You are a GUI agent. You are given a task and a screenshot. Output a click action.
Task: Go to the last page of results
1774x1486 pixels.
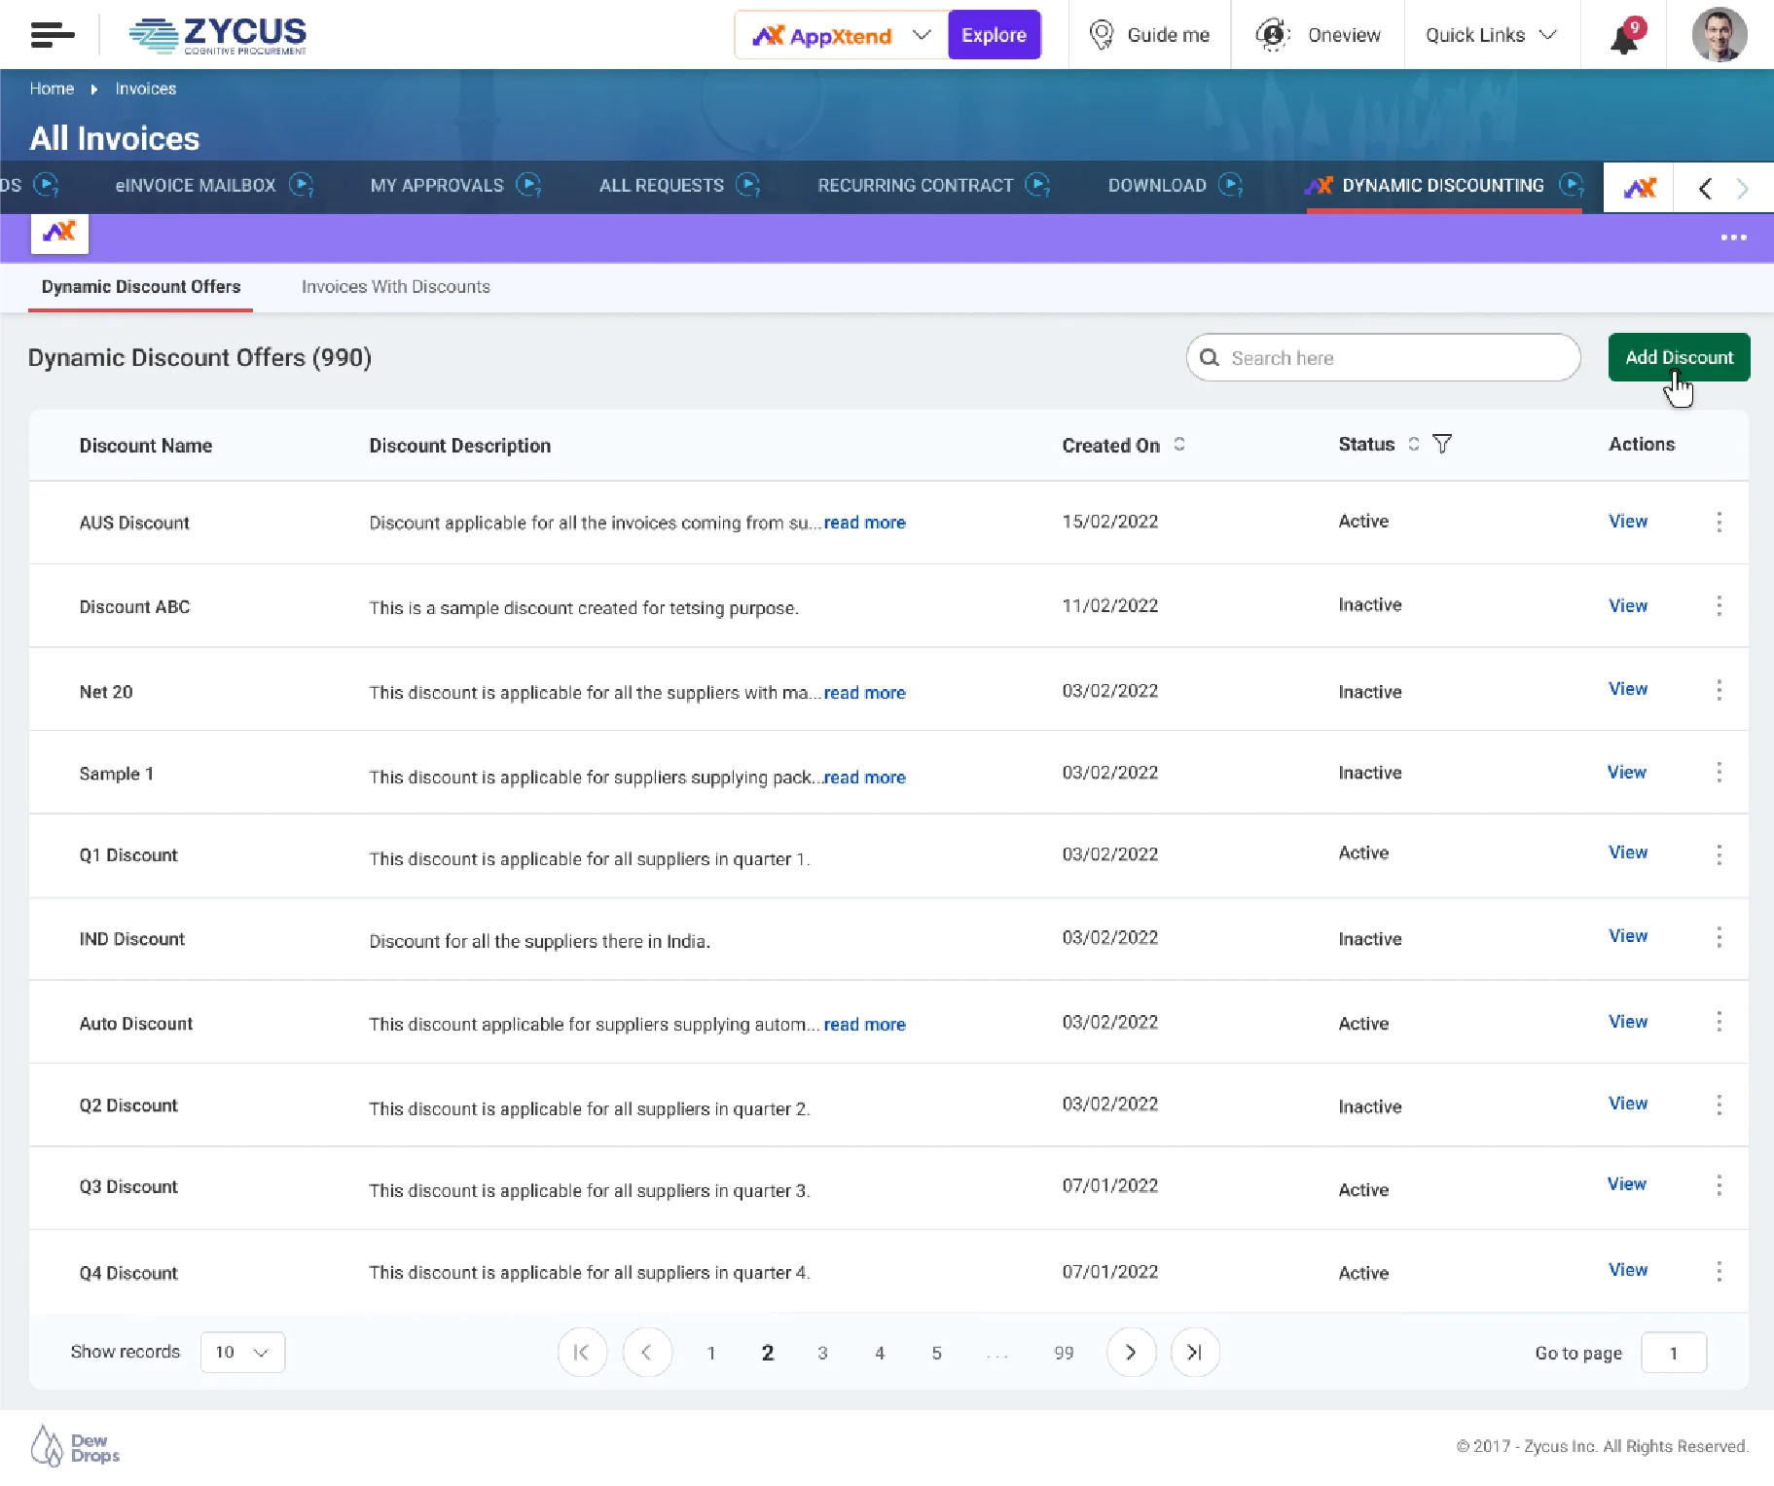(x=1194, y=1352)
